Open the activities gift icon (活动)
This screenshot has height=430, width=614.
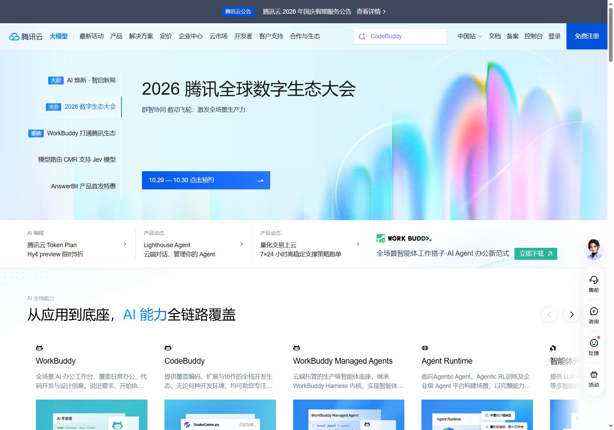tap(594, 375)
